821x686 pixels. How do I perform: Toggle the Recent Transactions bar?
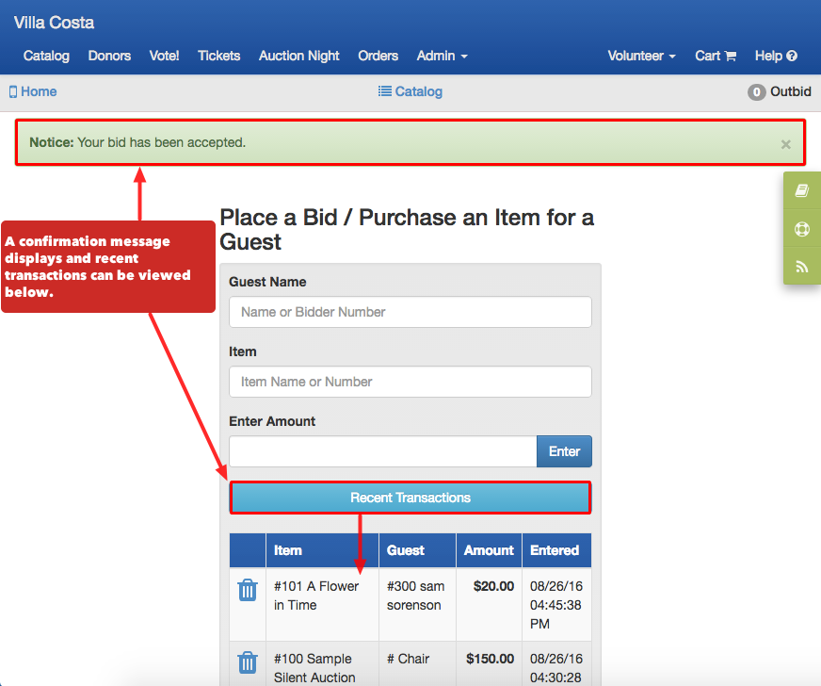(x=410, y=498)
